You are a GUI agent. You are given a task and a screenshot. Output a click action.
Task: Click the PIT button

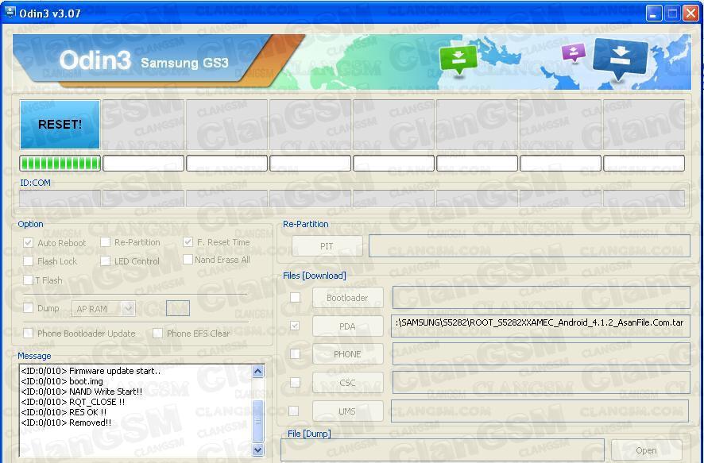pos(327,246)
